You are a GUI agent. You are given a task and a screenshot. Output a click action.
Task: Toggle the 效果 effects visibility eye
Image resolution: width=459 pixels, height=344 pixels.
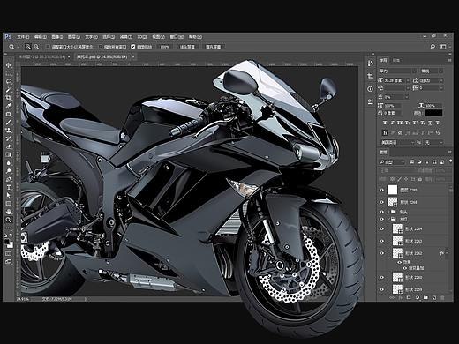(x=400, y=262)
